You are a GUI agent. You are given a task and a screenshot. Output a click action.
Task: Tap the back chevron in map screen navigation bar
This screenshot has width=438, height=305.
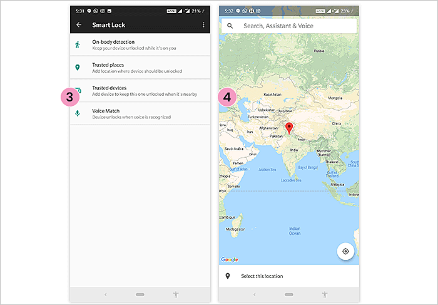click(254, 294)
